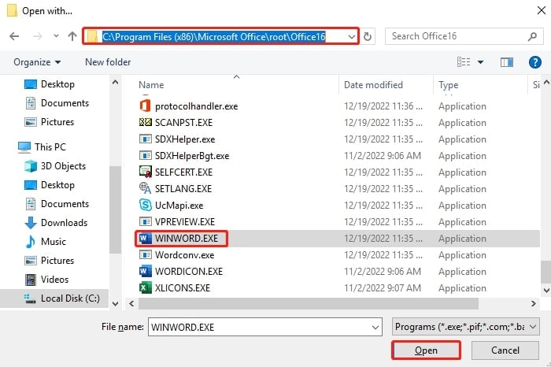
Task: Click the navigation pane scrollbar thumb
Action: pyautogui.click(x=115, y=209)
